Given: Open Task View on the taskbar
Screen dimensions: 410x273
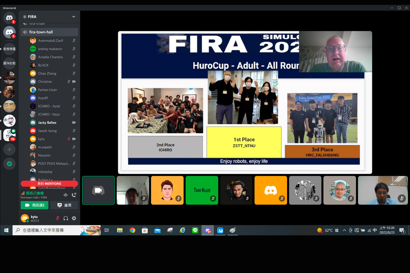Looking at the screenshot, I should coord(107,230).
